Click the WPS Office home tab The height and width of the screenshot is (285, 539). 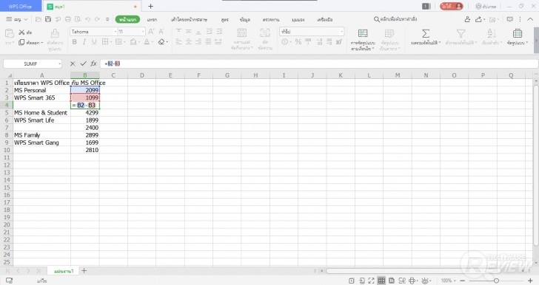tap(20, 6)
